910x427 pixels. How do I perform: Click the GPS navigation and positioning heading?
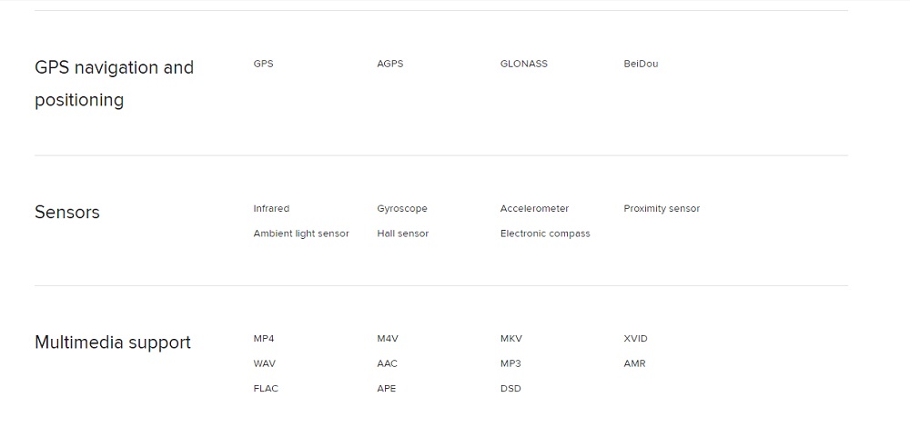click(x=114, y=84)
